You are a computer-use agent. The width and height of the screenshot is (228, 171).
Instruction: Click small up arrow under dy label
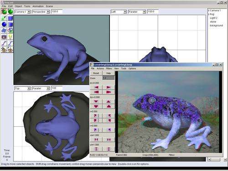tap(109, 101)
